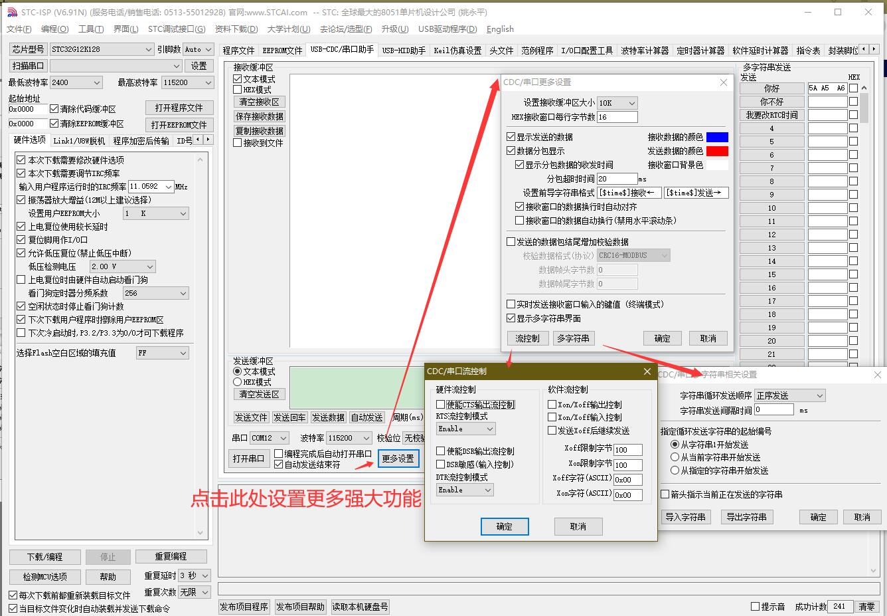Click the 分包超时时间 input field
887x616 pixels.
tap(617, 179)
